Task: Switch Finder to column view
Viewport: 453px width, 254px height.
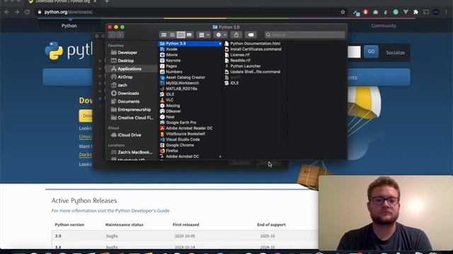Action: click(181, 35)
